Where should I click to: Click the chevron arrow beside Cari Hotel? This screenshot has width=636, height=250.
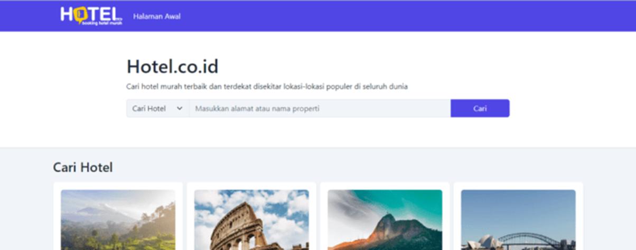point(179,109)
